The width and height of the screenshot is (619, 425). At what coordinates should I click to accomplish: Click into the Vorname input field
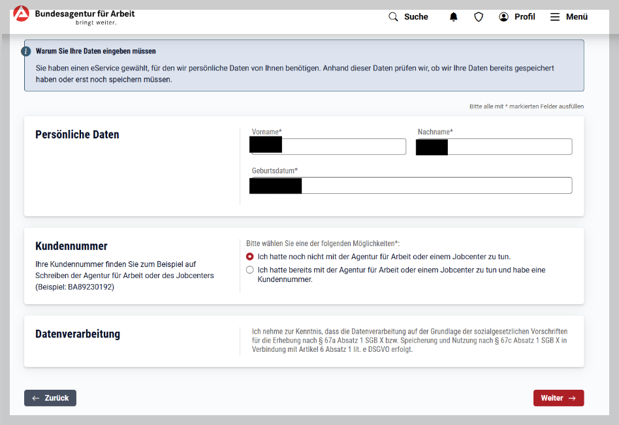click(328, 146)
